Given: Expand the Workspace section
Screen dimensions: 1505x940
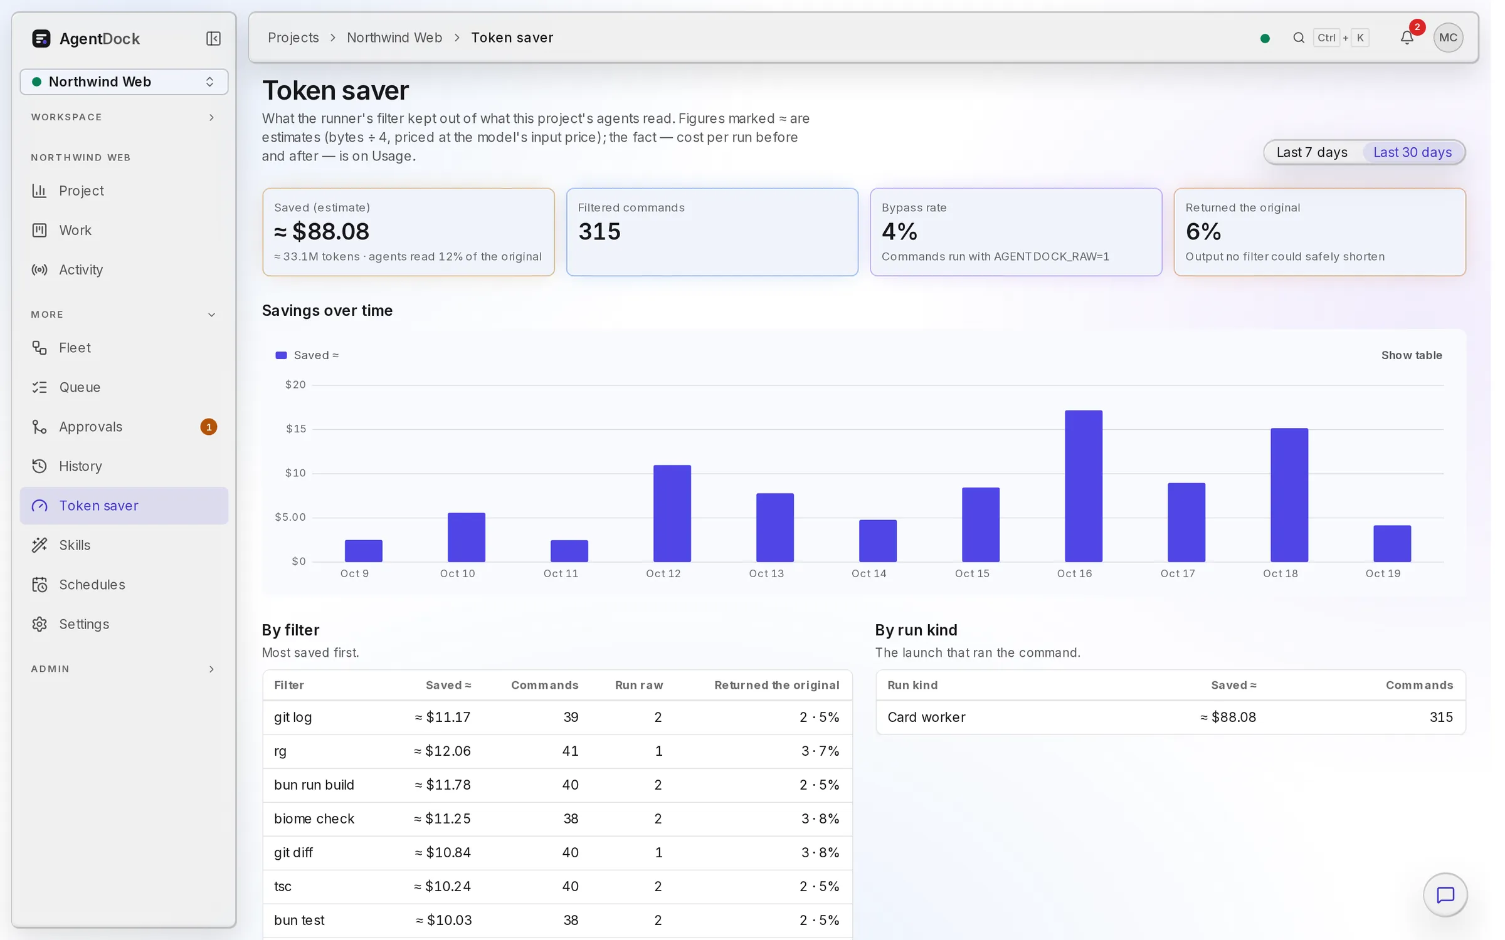Looking at the screenshot, I should point(124,117).
